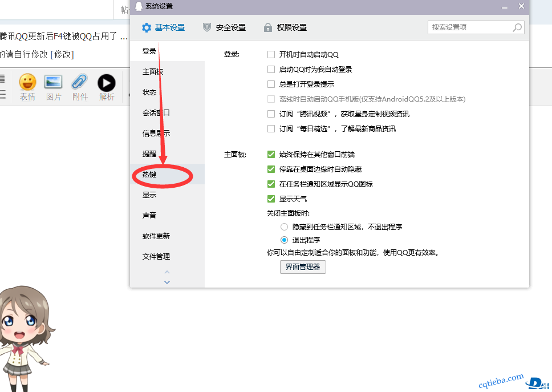Select 退出程序 radio option
Viewport: 552px width, 392px height.
click(284, 240)
